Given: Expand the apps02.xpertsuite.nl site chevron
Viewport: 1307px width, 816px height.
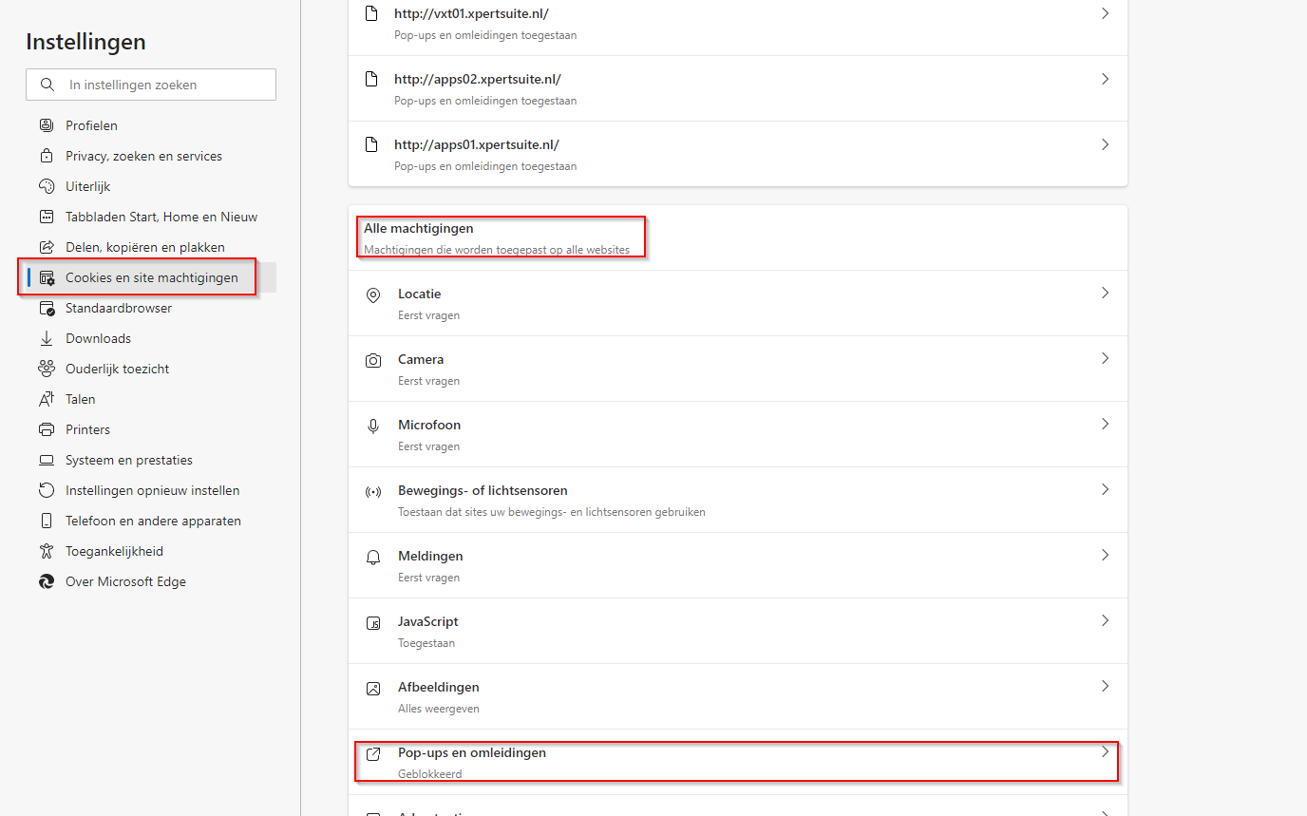Looking at the screenshot, I should click(1105, 80).
